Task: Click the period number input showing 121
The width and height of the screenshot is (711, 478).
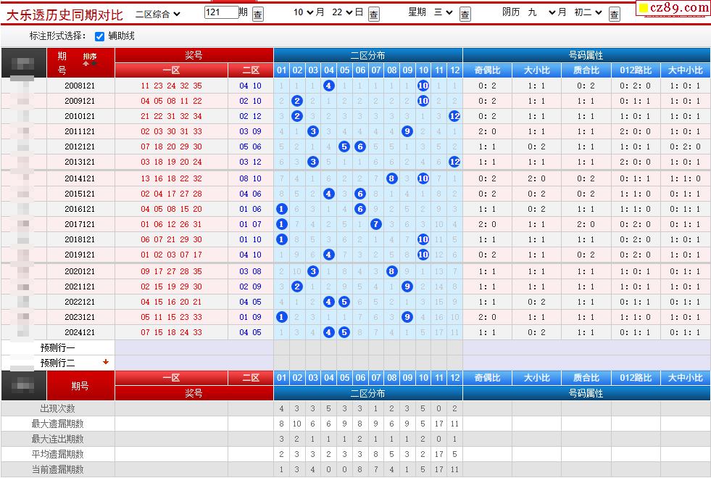Action: [x=220, y=13]
